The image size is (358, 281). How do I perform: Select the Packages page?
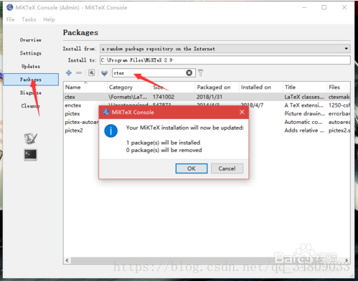(31, 80)
